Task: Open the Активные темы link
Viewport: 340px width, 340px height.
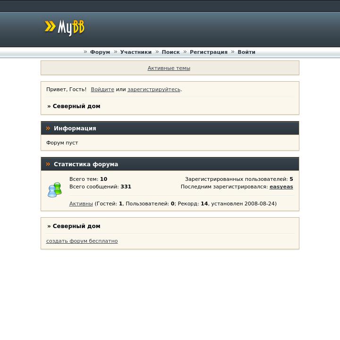Action: tap(169, 68)
